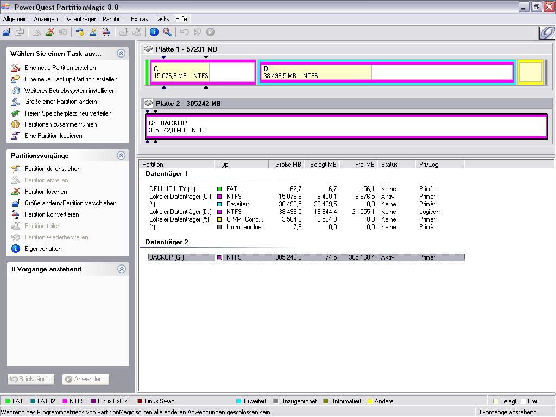The width and height of the screenshot is (556, 417).
Task: Sort by the 'Status' column header
Action: (x=396, y=164)
